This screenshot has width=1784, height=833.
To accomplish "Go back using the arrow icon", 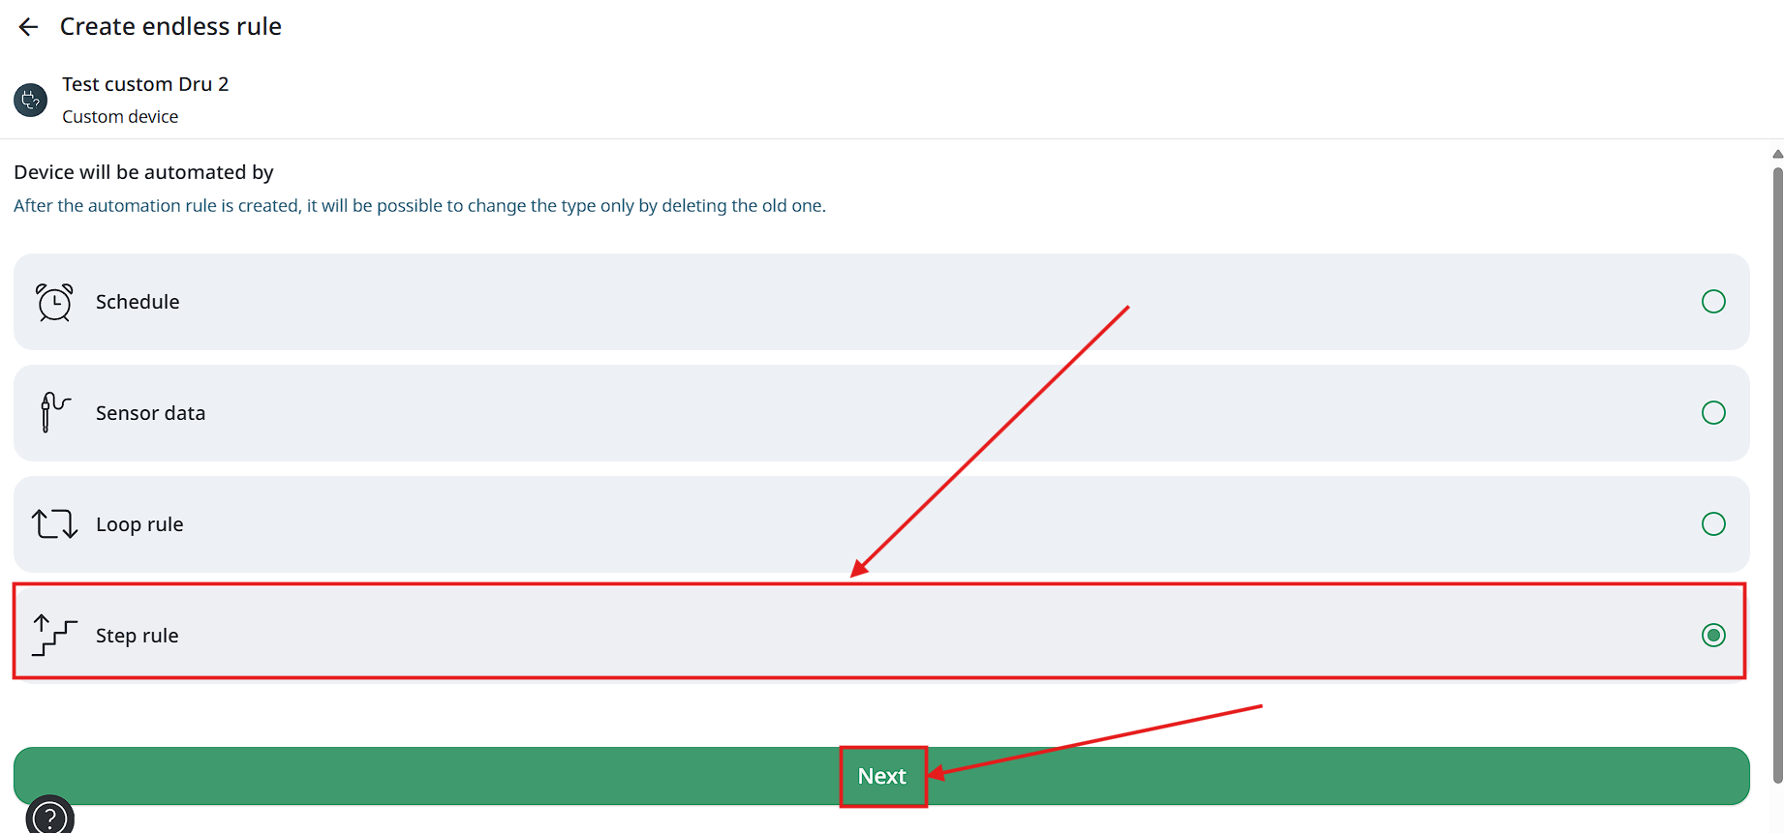I will pyautogui.click(x=28, y=27).
